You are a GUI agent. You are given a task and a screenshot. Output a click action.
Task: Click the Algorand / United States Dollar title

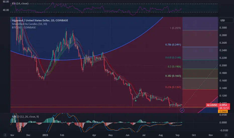pos(40,20)
